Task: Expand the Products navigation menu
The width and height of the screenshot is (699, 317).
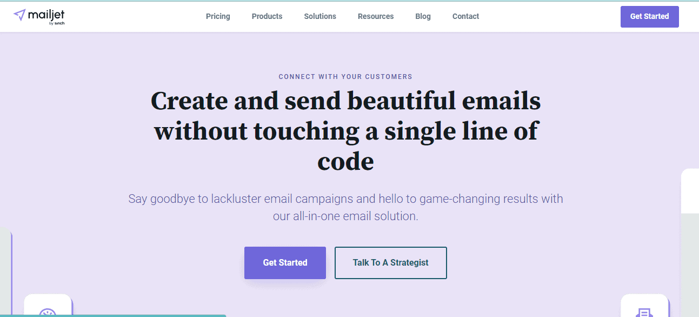Action: click(x=267, y=16)
